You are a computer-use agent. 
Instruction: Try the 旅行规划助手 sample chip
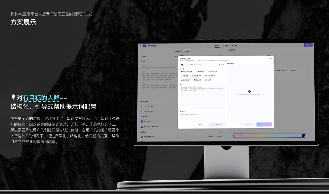pyautogui.click(x=186, y=80)
